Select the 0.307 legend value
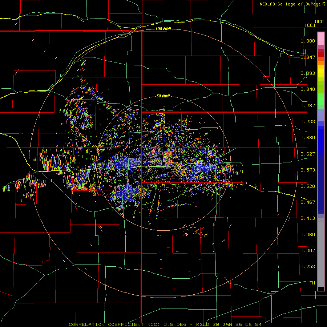The width and height of the screenshot is (327, 327). point(308,250)
